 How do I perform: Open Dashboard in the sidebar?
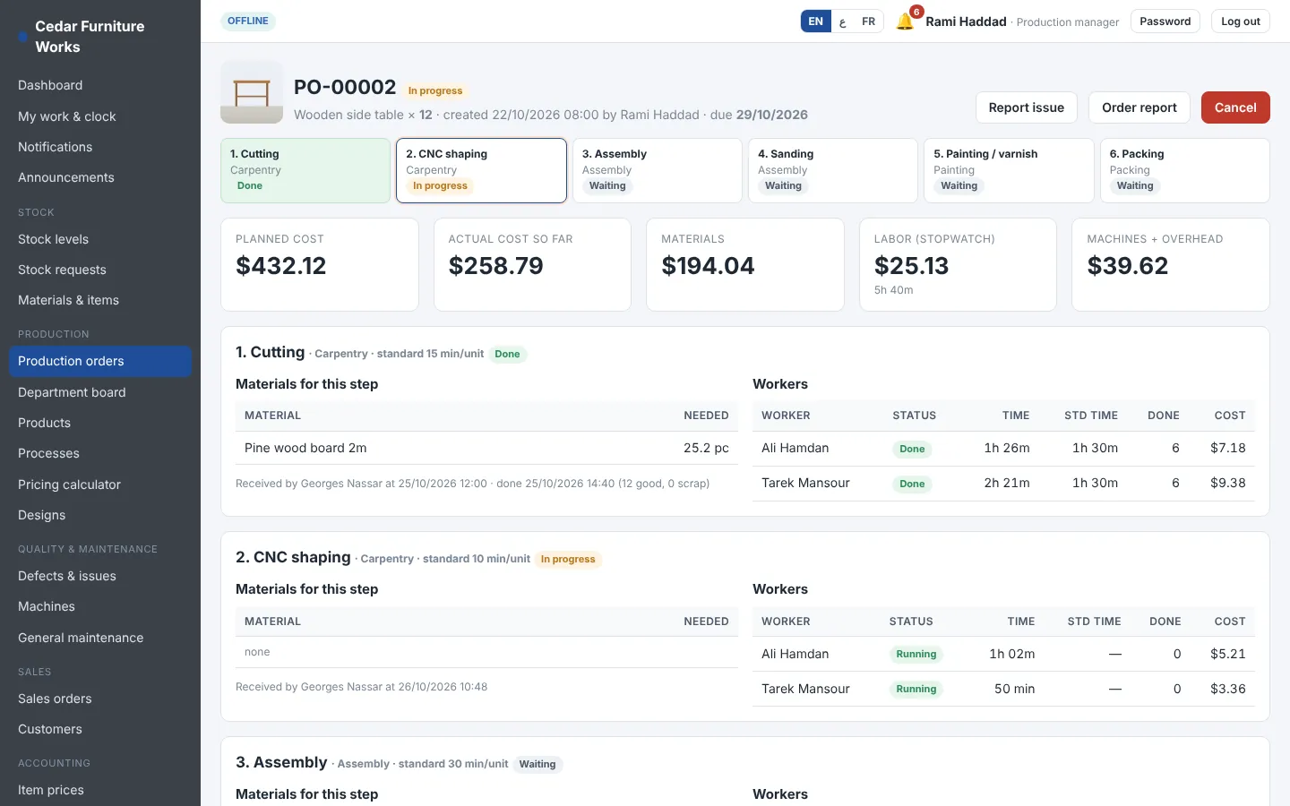click(x=100, y=85)
